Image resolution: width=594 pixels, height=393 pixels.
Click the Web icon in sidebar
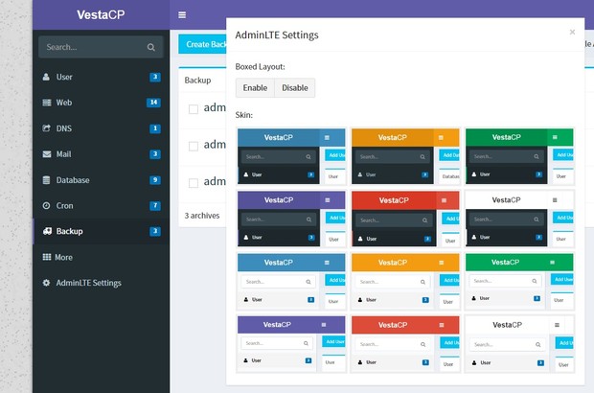click(47, 103)
